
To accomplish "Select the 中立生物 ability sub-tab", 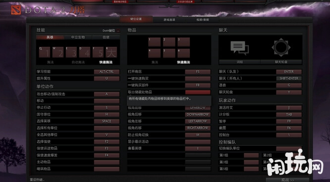I will (x=78, y=37).
